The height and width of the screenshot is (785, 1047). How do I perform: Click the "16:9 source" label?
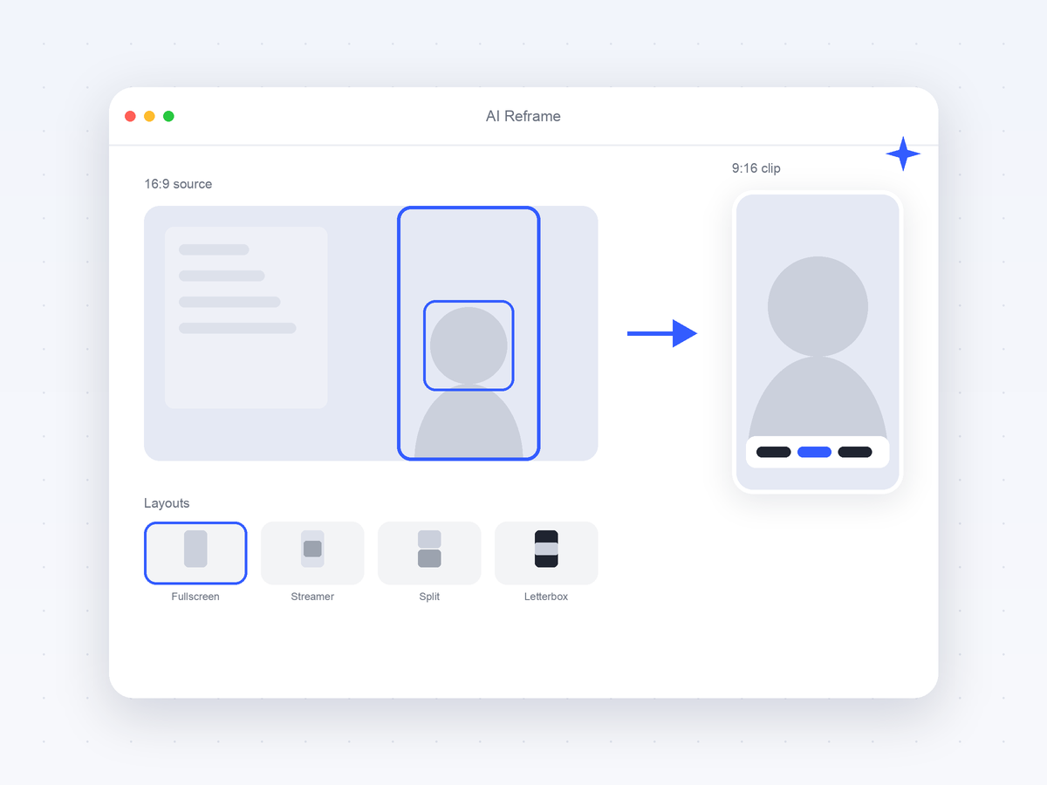178,184
